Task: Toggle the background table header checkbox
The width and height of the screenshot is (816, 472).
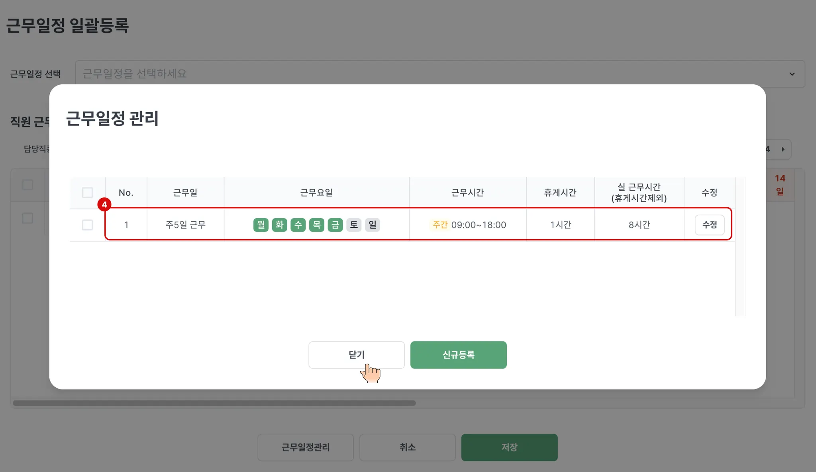Action: coord(27,185)
